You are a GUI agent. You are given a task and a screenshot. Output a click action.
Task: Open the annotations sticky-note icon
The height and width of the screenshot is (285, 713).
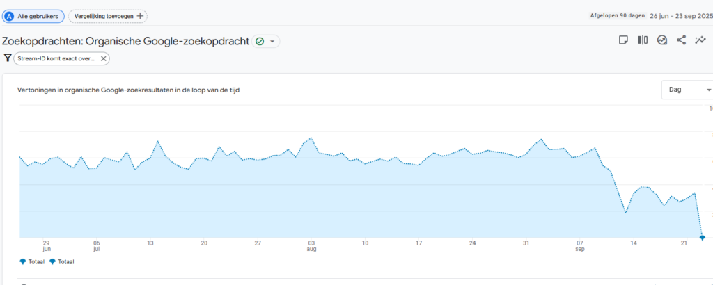pyautogui.click(x=624, y=41)
